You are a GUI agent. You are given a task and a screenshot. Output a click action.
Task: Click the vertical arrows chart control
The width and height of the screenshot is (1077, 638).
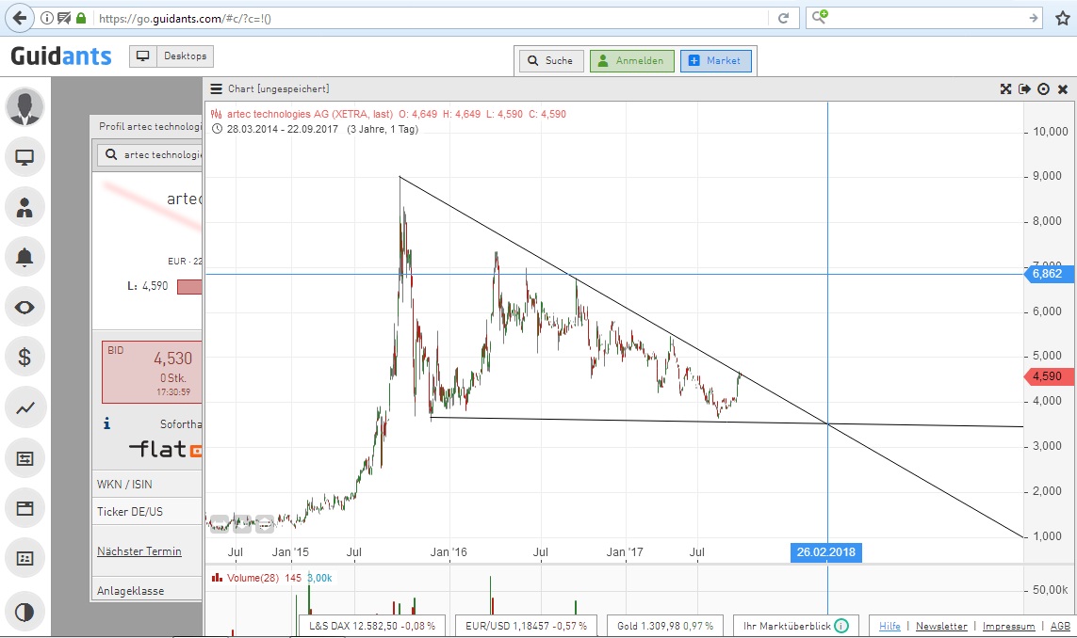coord(242,524)
